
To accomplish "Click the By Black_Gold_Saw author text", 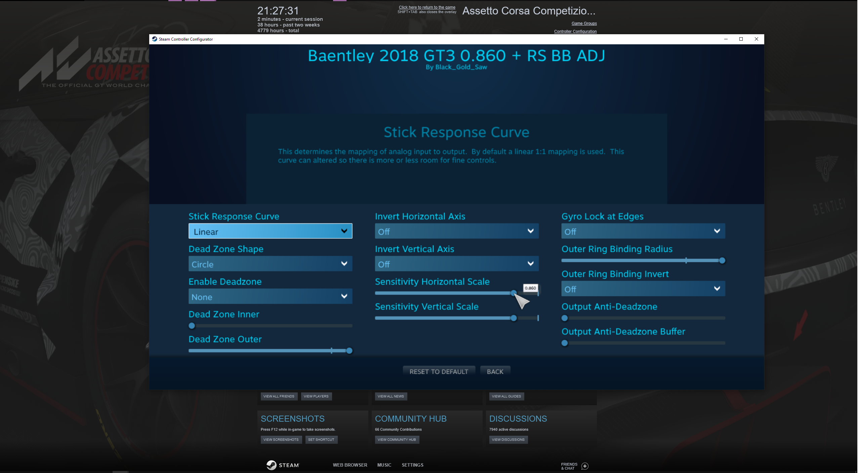I will click(x=456, y=67).
